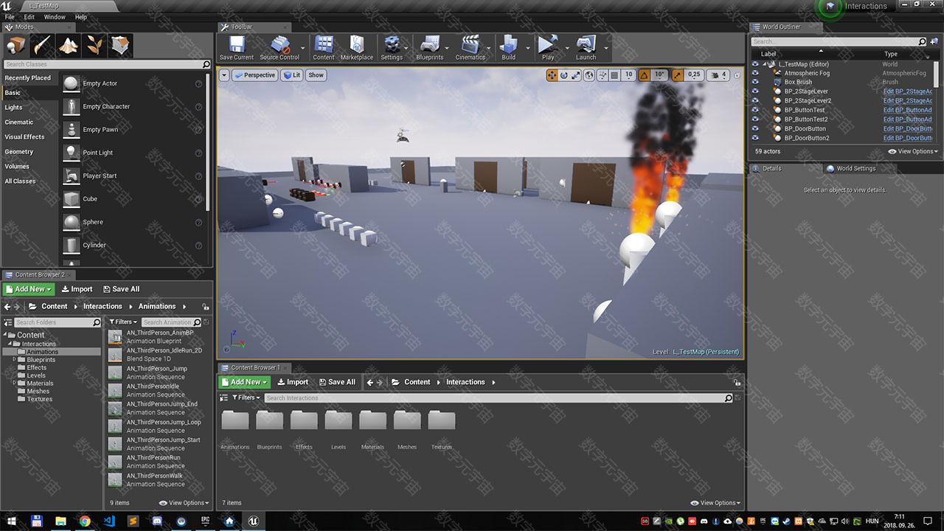Click the Build toolbar icon
Viewport: 944px width, 531px height.
coord(509,48)
